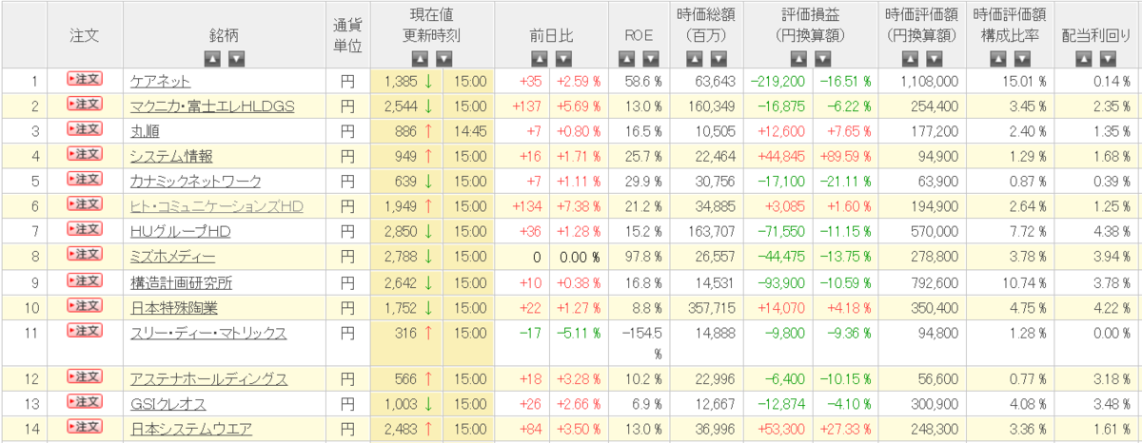Open the カナミックネットワーク stock link

[195, 181]
